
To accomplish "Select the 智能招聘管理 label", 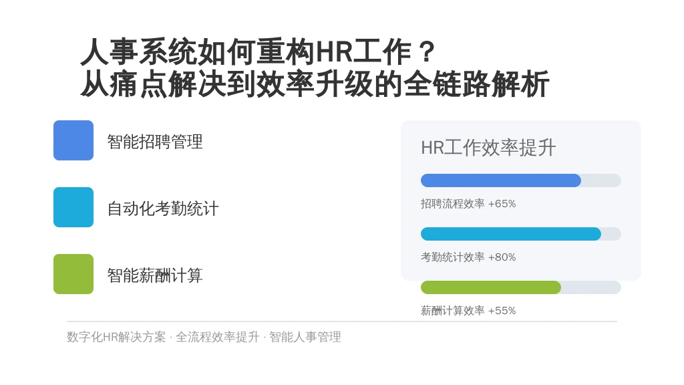I will [155, 142].
